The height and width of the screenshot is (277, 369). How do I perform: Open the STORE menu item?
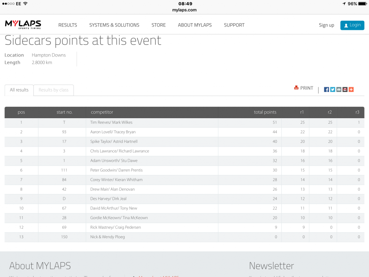click(159, 25)
